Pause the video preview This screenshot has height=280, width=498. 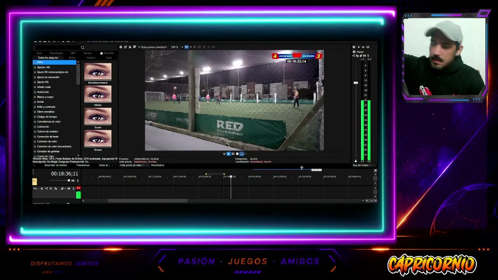233,154
